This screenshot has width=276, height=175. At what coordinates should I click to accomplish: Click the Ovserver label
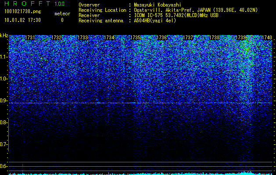click(89, 5)
